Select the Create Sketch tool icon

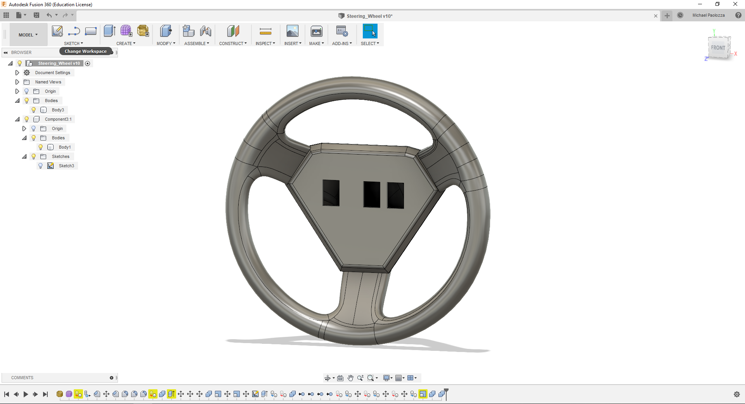[x=57, y=31]
